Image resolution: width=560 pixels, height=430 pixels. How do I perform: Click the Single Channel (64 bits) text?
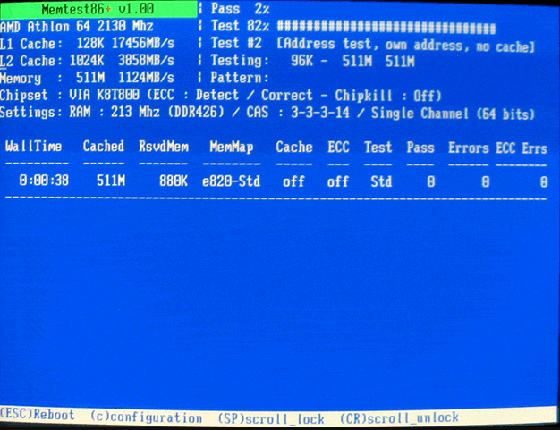[453, 114]
